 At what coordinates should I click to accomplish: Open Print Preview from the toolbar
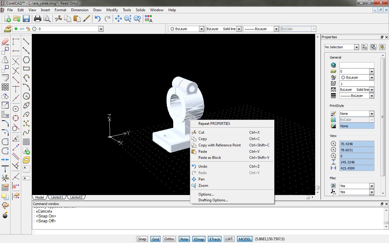[47, 19]
